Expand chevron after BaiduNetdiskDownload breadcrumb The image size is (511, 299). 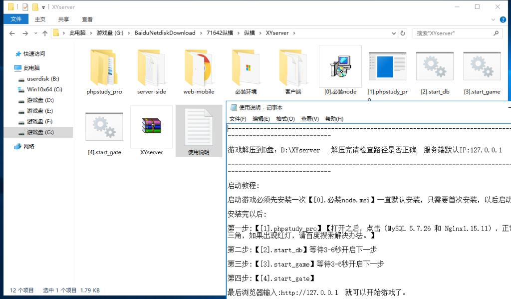(x=201, y=33)
